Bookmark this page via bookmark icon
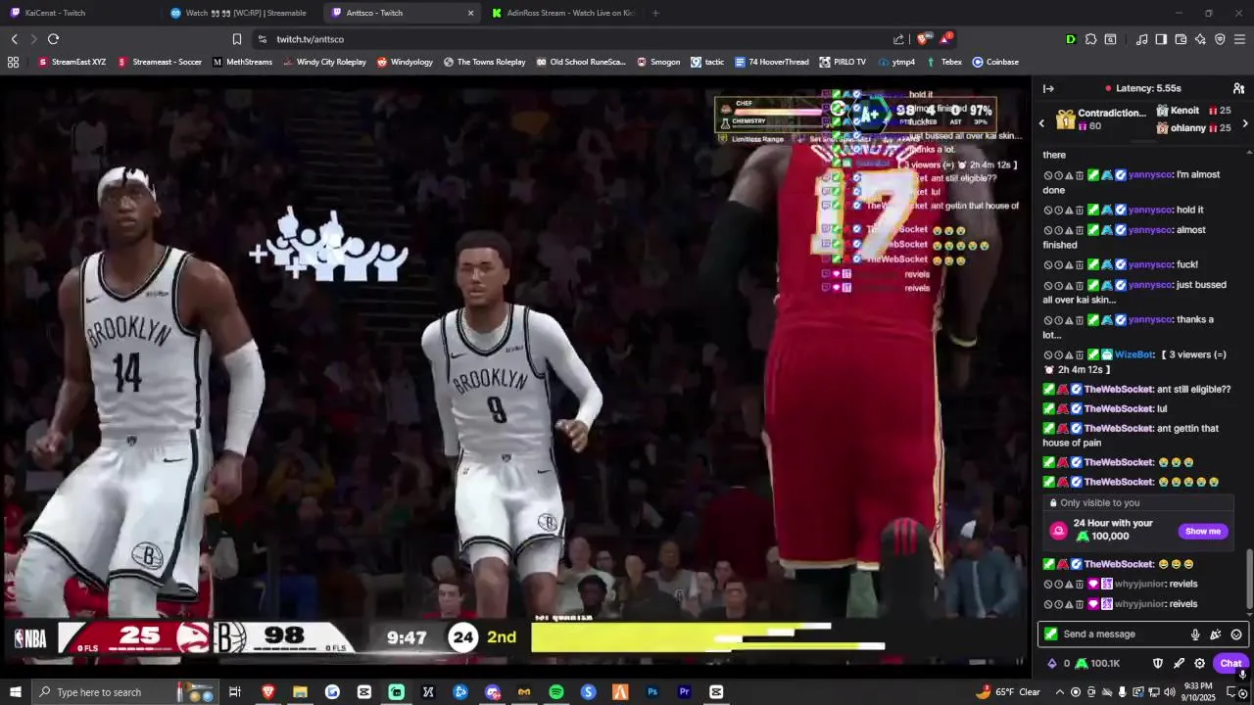1254x705 pixels. click(x=236, y=39)
